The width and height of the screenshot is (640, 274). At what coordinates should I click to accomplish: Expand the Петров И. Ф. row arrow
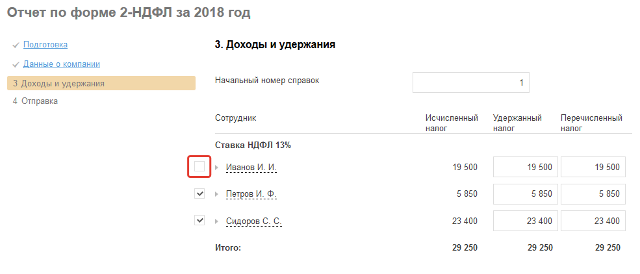(217, 195)
